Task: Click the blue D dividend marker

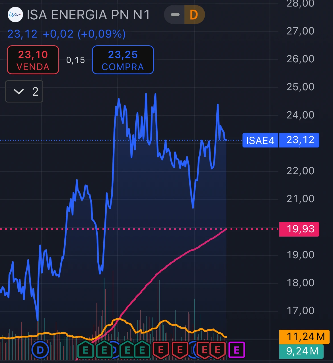Action: coord(40,350)
